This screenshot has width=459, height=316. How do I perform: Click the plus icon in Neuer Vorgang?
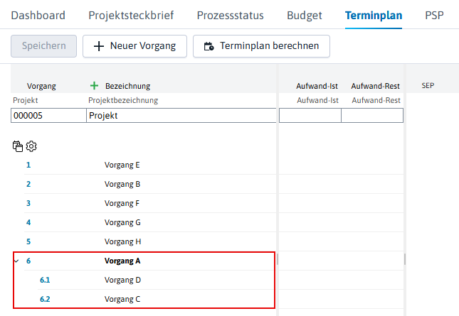tap(99, 46)
